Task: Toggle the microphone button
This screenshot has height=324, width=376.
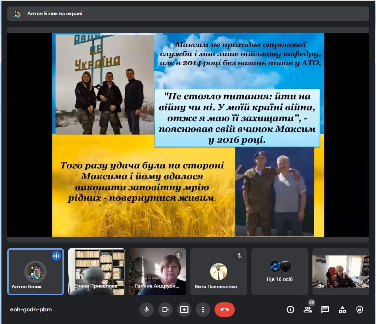Action: 147,310
